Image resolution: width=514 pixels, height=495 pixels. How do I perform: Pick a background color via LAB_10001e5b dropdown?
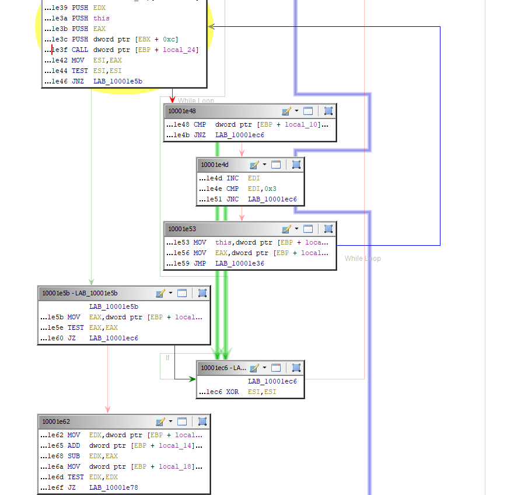[x=170, y=292]
